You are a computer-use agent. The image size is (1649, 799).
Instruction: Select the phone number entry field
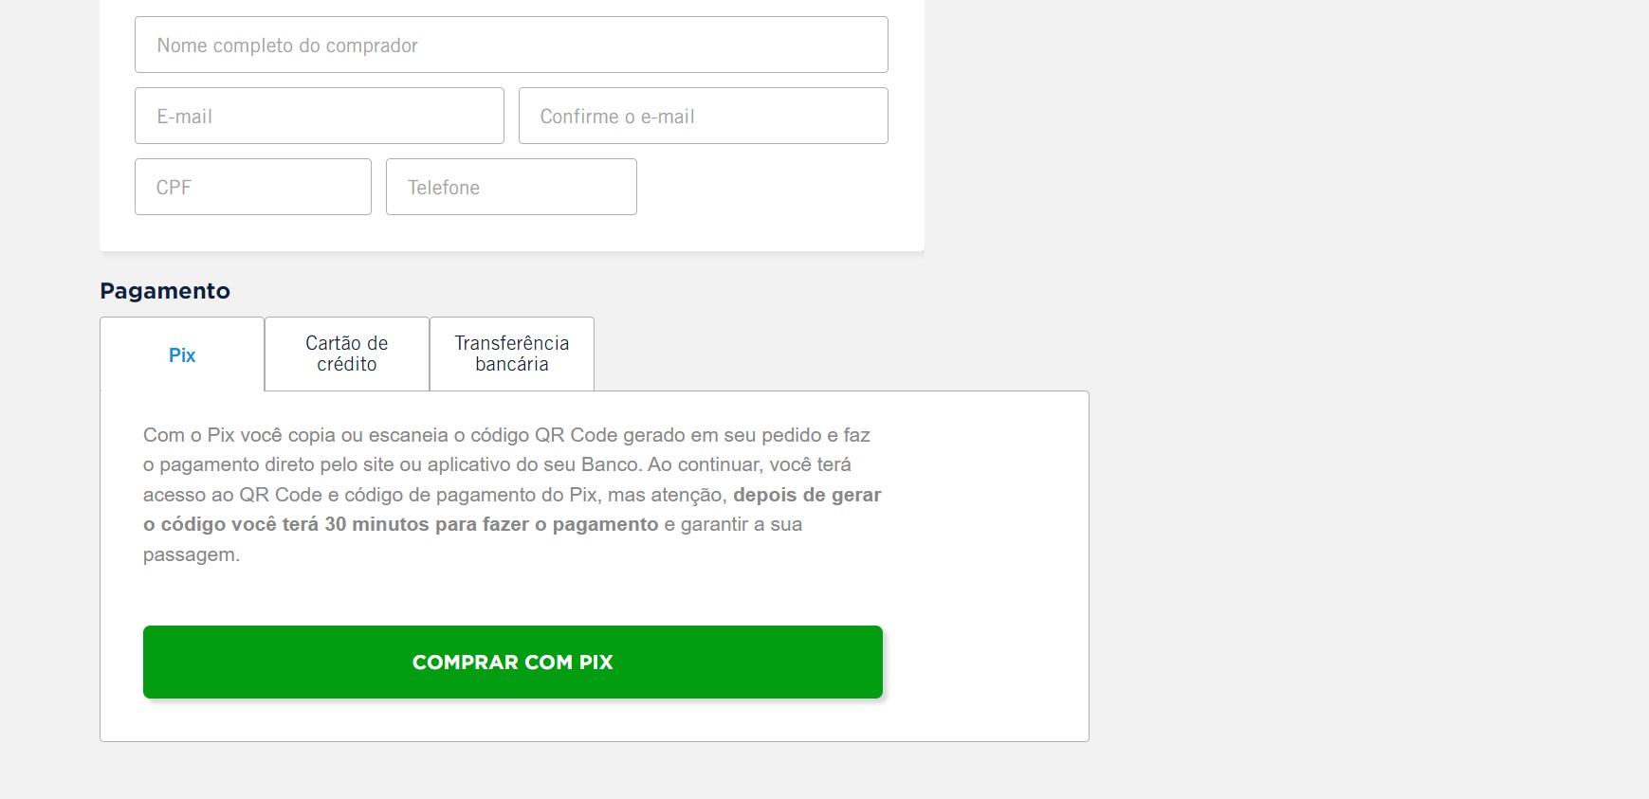[x=511, y=187]
